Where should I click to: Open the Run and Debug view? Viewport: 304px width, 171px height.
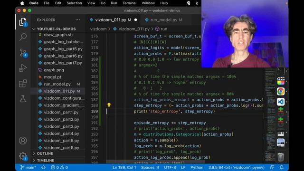click(x=23, y=68)
